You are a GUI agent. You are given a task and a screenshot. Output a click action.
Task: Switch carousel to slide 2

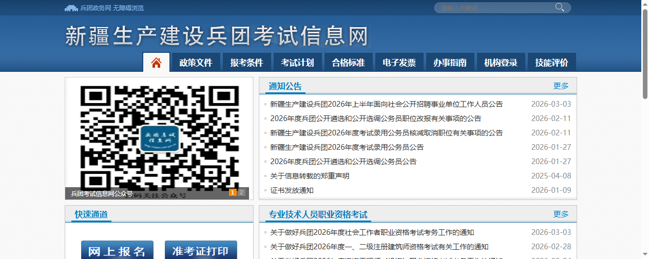242,192
